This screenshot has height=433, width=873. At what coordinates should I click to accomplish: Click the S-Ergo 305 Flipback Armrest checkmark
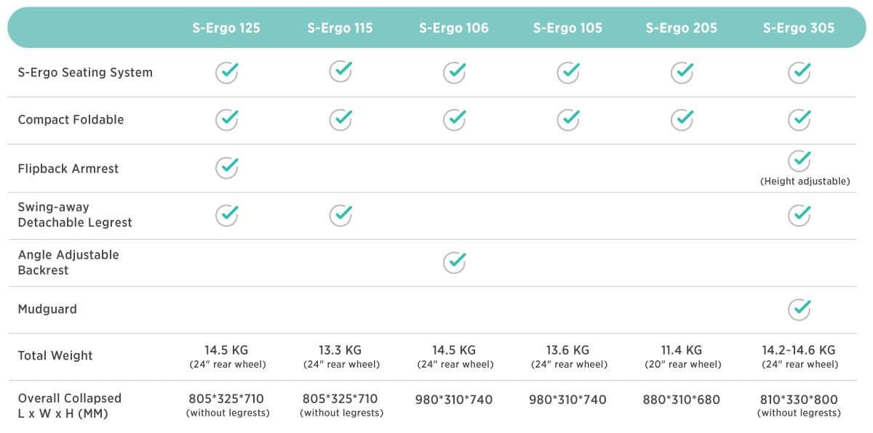pyautogui.click(x=800, y=161)
